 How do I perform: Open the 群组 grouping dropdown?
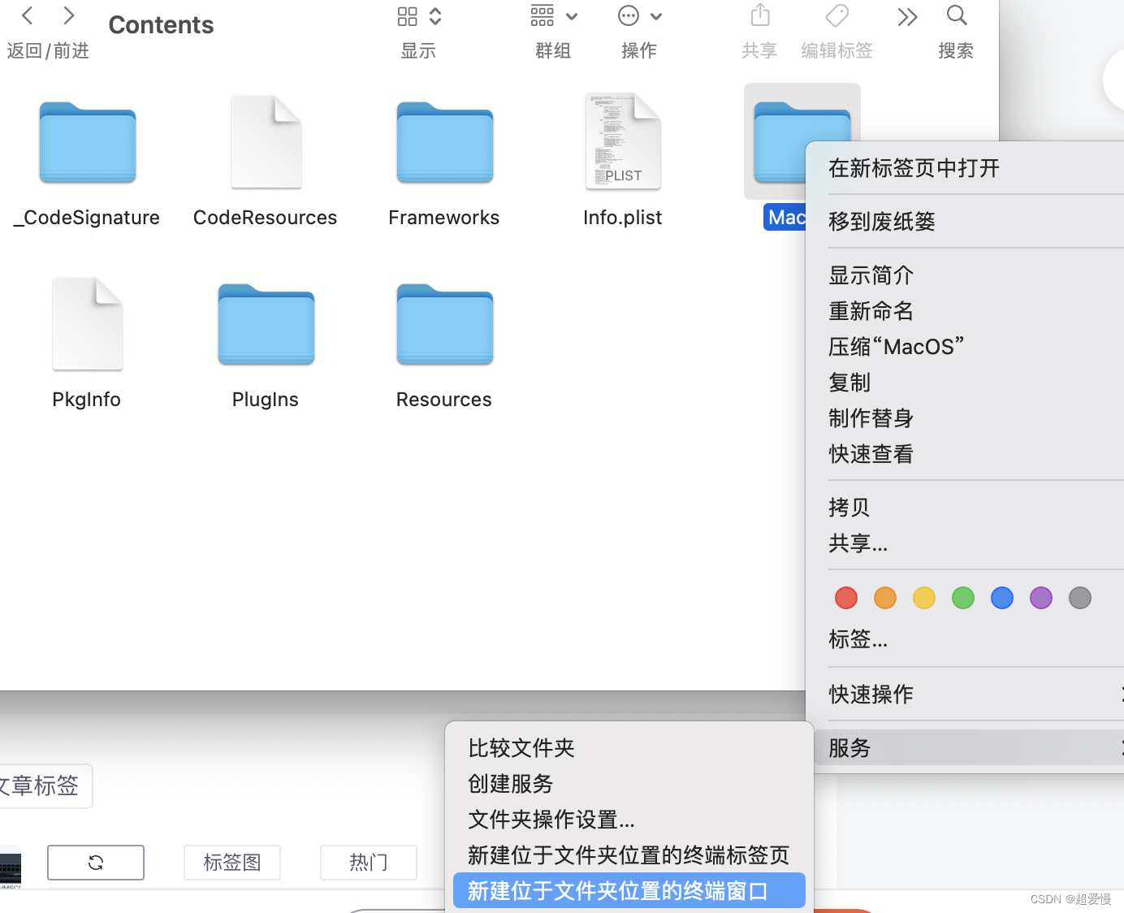(553, 16)
